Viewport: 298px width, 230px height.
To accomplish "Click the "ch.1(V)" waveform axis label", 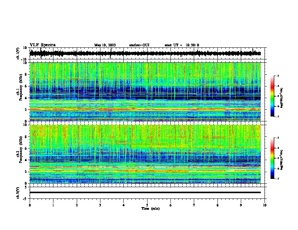I will tap(18, 53).
